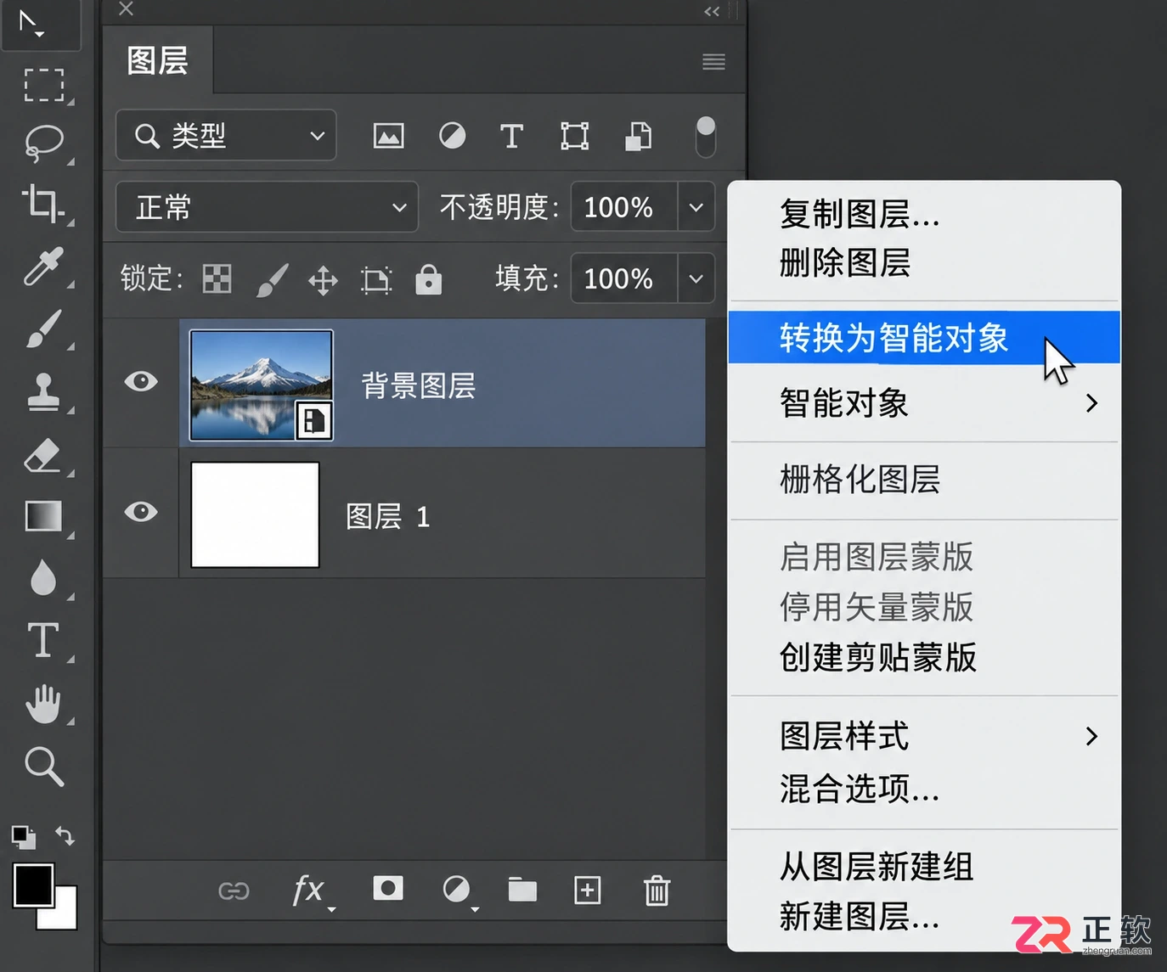Open the 类型 filter dropdown
The image size is (1167, 972).
(226, 136)
